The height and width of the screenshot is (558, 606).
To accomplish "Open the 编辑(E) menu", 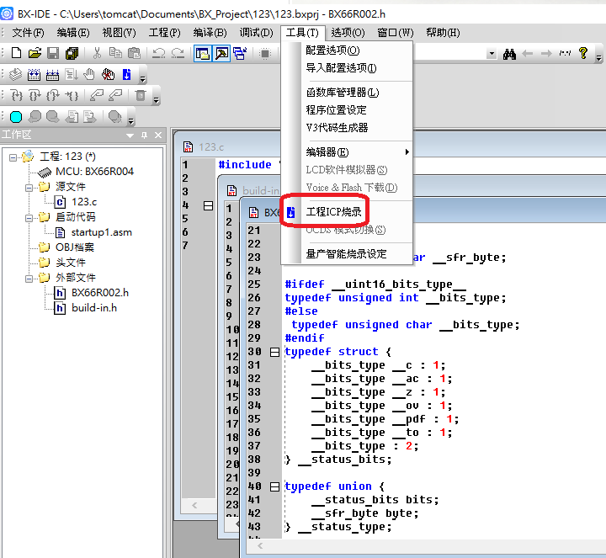I will pos(73,33).
